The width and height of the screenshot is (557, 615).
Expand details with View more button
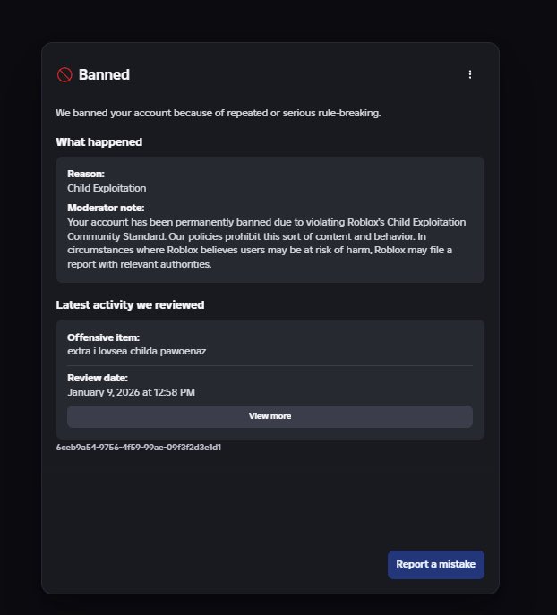[x=270, y=416]
